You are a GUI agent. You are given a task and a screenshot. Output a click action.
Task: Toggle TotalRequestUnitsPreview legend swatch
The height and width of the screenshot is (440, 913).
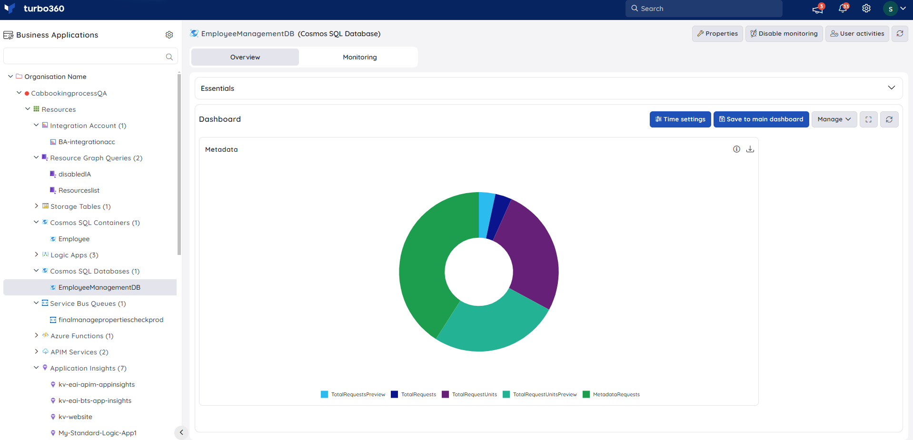coord(506,394)
